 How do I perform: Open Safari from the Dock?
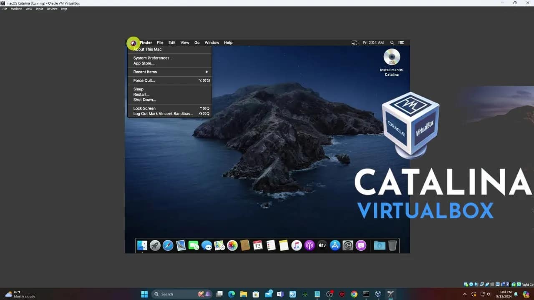(168, 245)
